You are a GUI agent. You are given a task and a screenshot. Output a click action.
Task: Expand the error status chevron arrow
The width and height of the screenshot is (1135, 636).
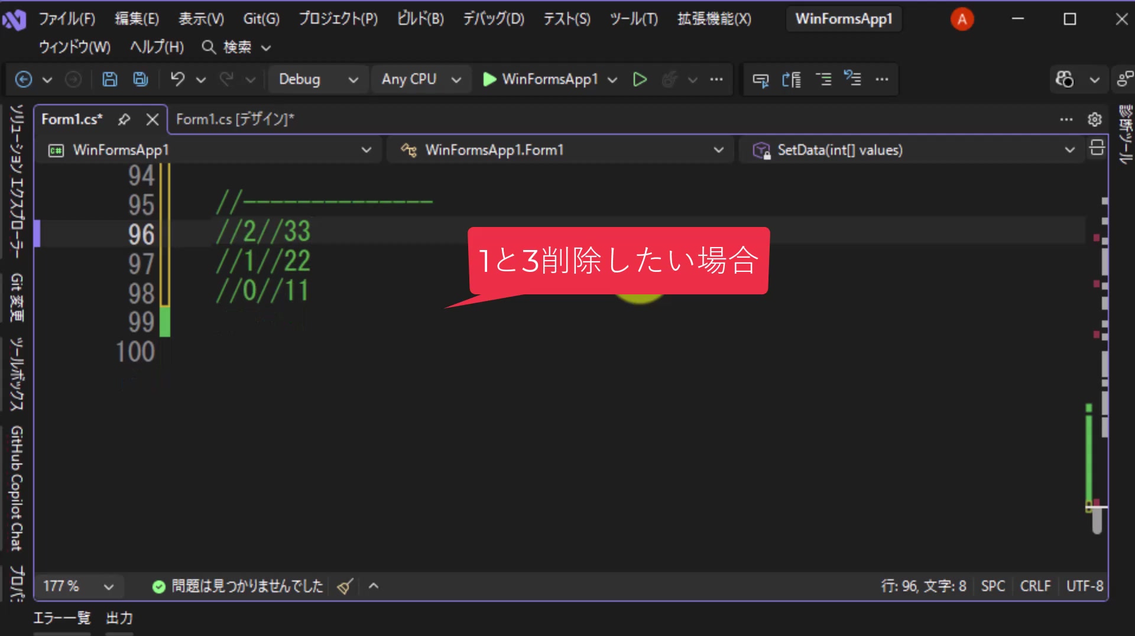pos(374,586)
